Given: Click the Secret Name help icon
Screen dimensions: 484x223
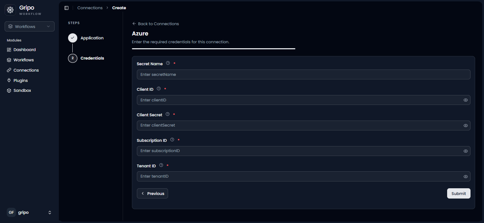Looking at the screenshot, I should (x=168, y=63).
